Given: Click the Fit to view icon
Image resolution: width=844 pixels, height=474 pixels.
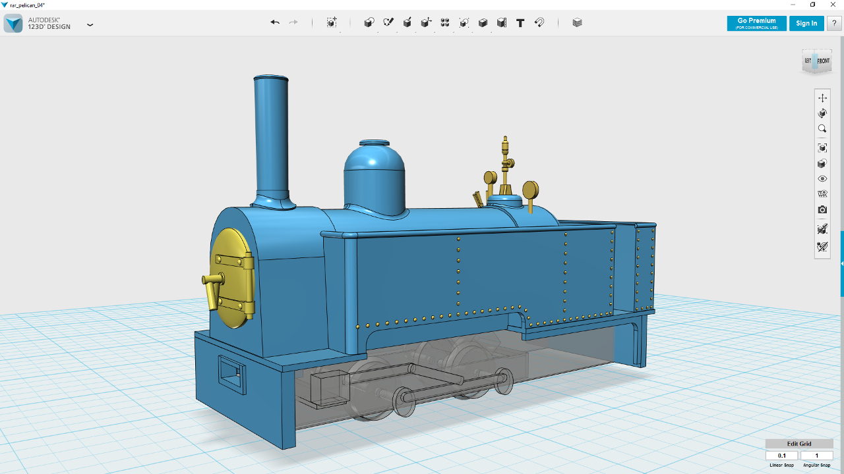Looking at the screenshot, I should (x=822, y=148).
